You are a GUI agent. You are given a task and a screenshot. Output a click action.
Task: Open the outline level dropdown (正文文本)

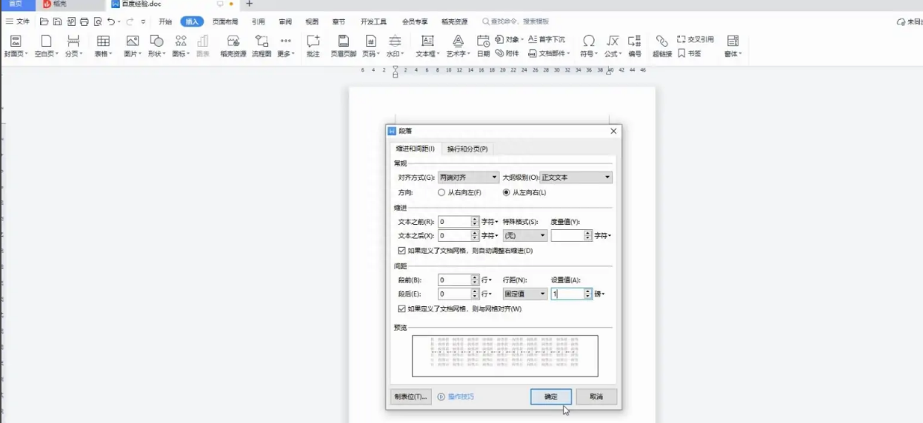576,177
